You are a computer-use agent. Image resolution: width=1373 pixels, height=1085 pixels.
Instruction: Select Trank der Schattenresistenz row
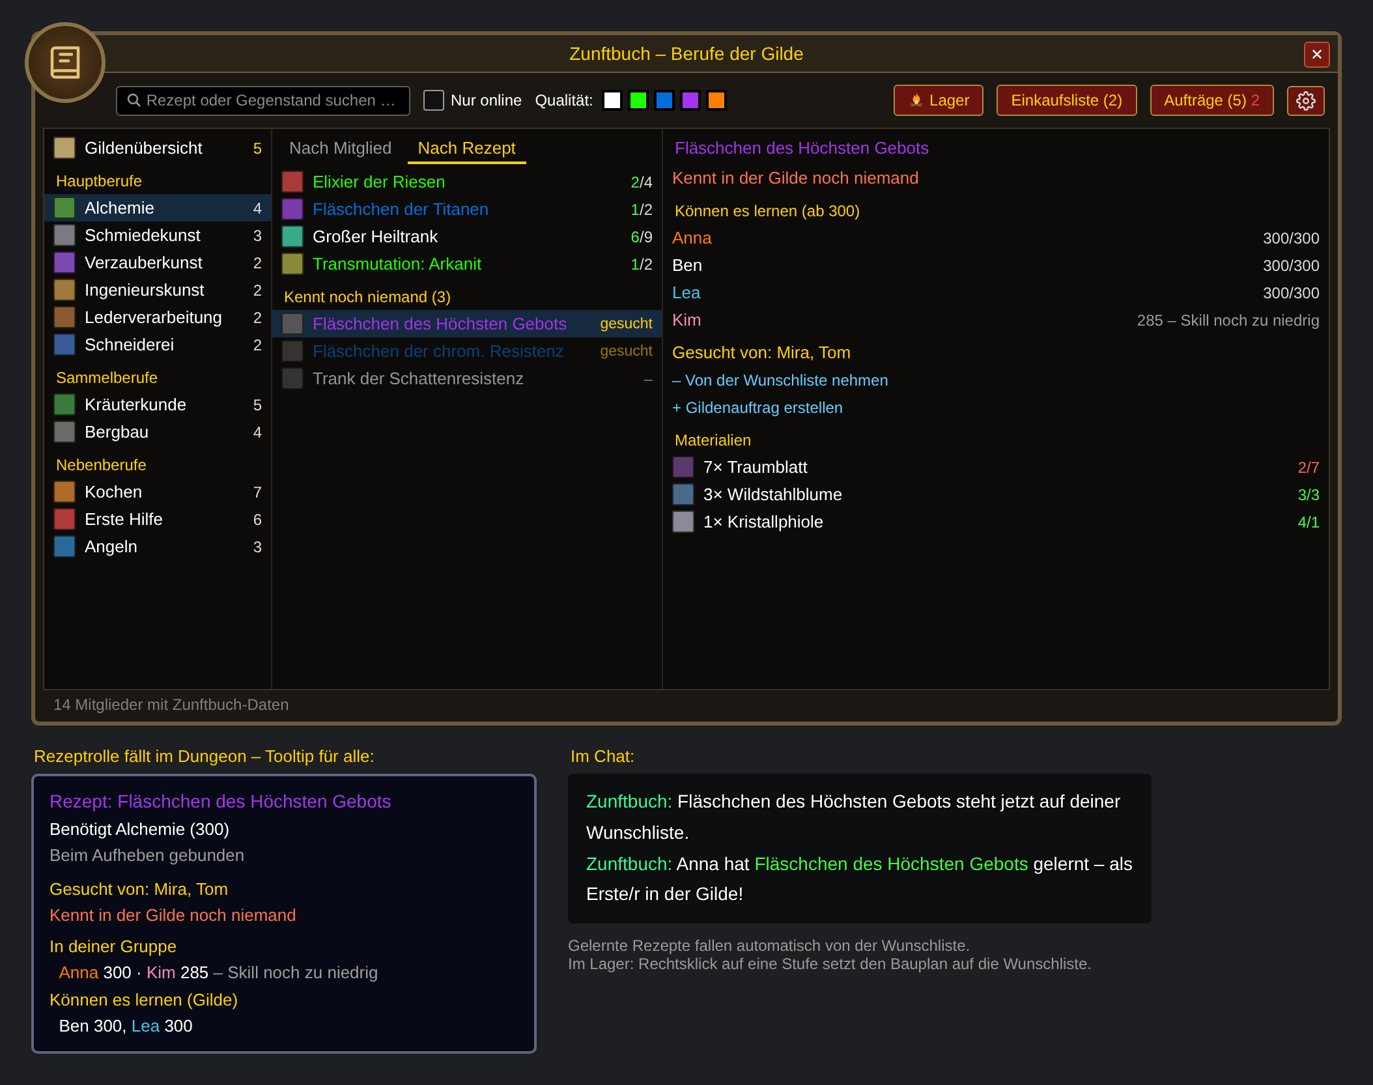pyautogui.click(x=467, y=378)
